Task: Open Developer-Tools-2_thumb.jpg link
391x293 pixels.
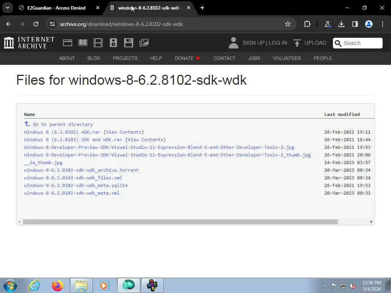Action: (167, 155)
